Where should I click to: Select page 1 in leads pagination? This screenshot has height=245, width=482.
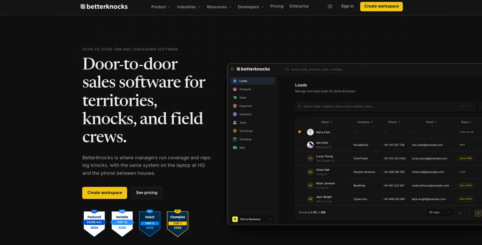(x=478, y=213)
